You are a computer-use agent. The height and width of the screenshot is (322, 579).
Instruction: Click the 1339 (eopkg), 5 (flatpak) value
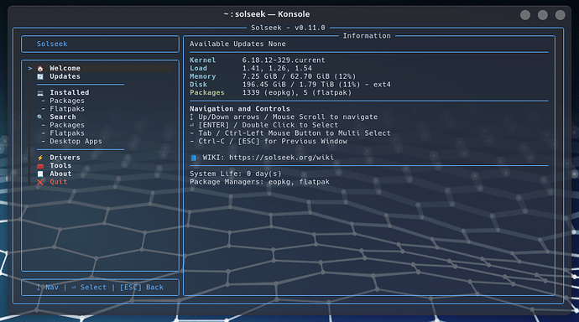point(296,92)
